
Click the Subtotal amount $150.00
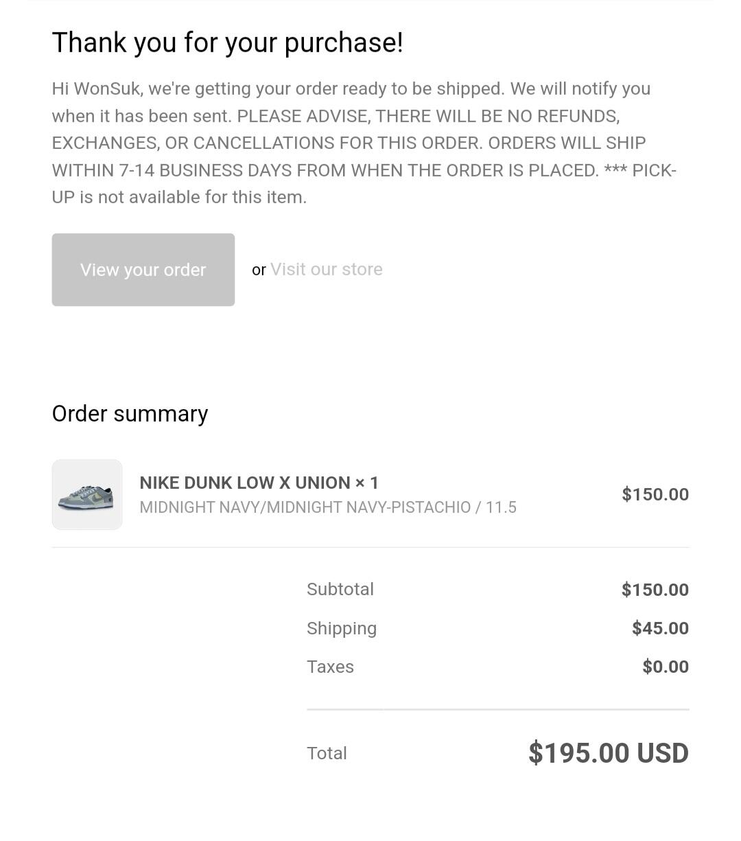click(655, 590)
